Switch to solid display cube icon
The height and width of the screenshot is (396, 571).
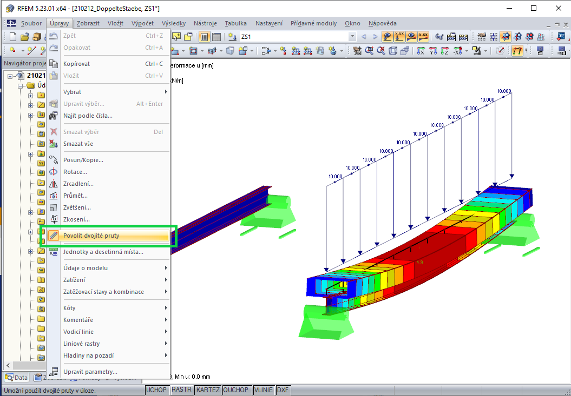404,51
